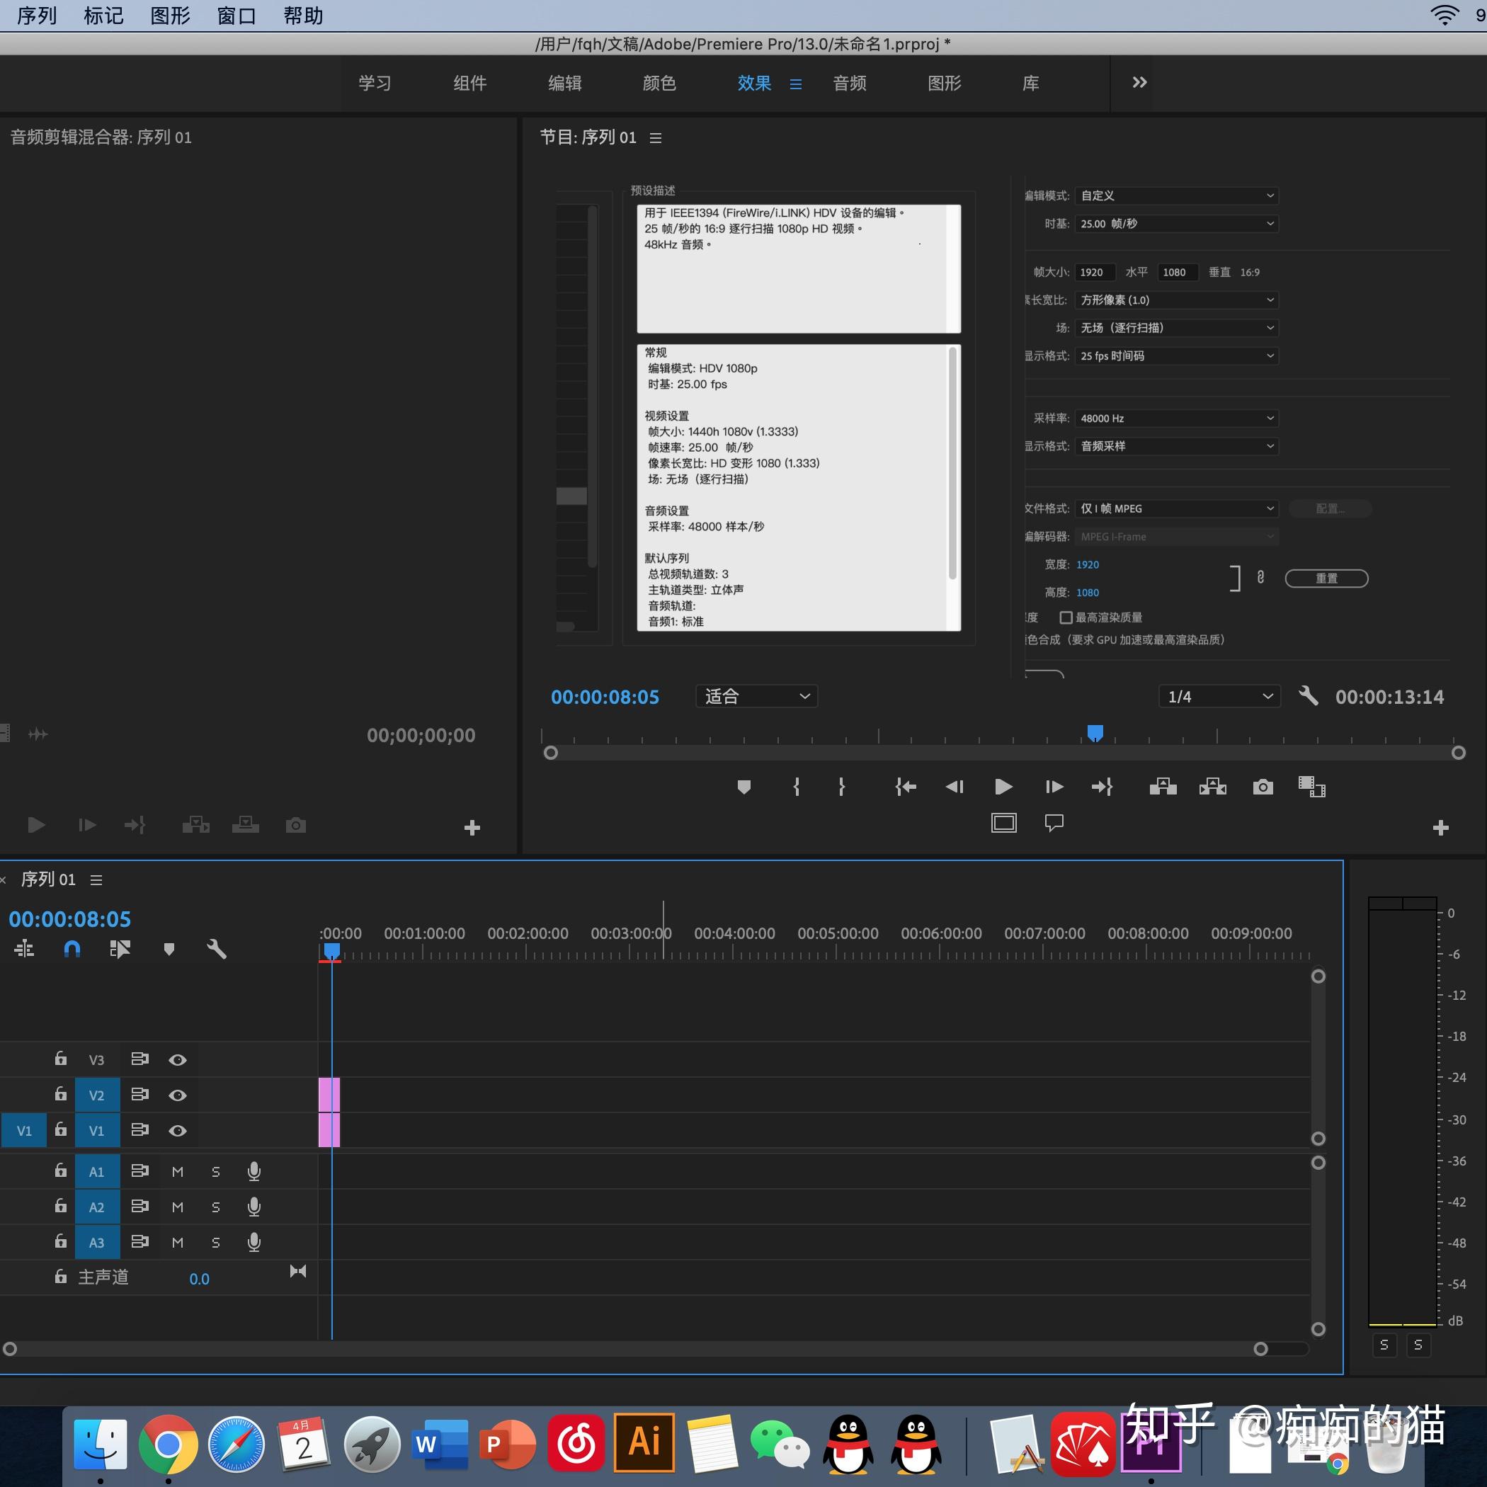Solo the A2 audio track
Viewport: 1487px width, 1487px height.
(215, 1207)
